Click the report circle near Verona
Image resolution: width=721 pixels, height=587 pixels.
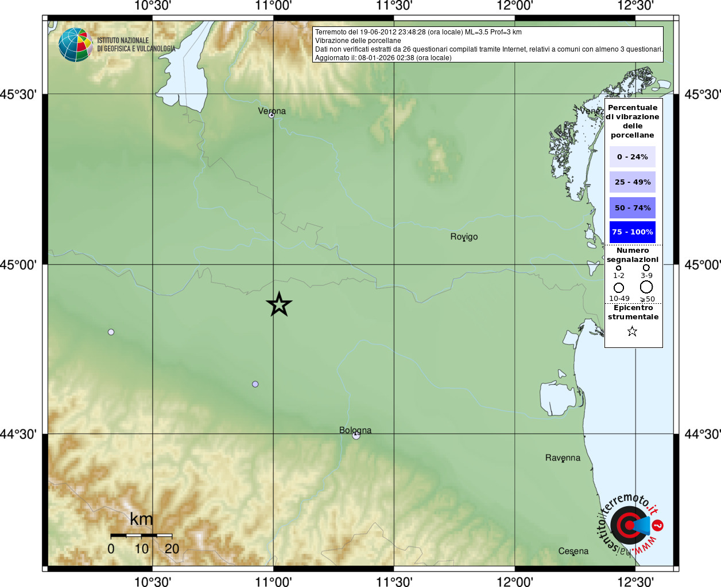(272, 115)
